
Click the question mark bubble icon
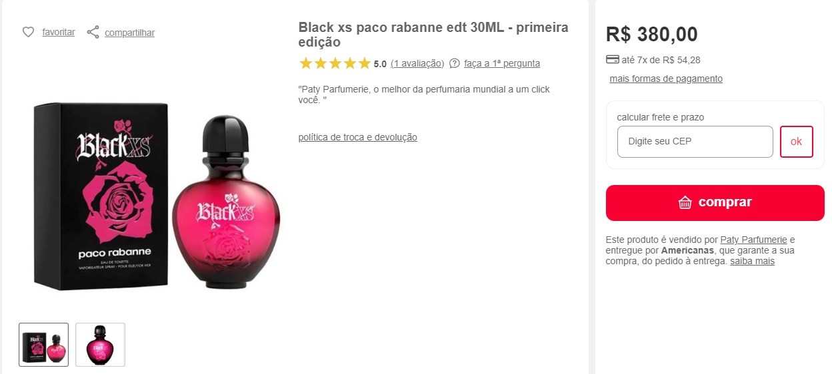click(455, 63)
